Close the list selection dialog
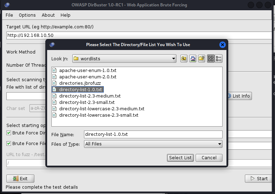The image size is (275, 194). pyautogui.click(x=223, y=45)
